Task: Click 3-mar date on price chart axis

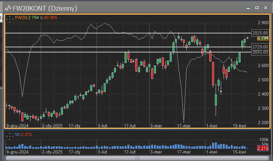Action: [156, 126]
